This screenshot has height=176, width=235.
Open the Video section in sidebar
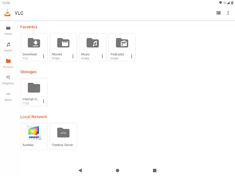[x=8, y=30]
